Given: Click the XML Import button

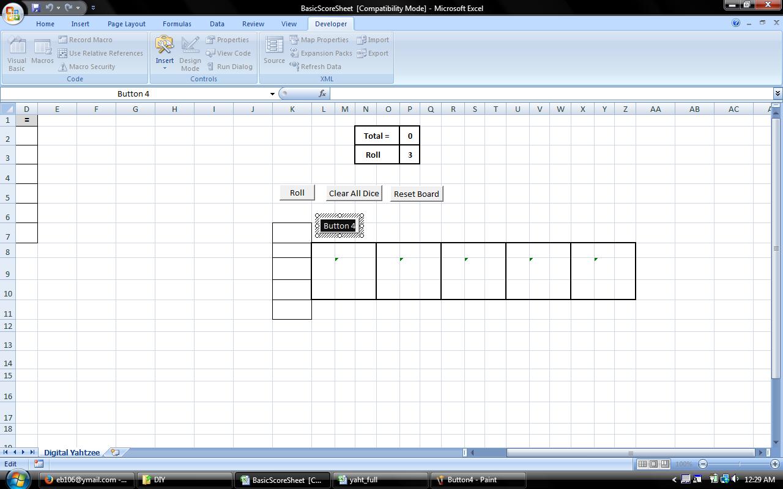Looking at the screenshot, I should point(373,40).
